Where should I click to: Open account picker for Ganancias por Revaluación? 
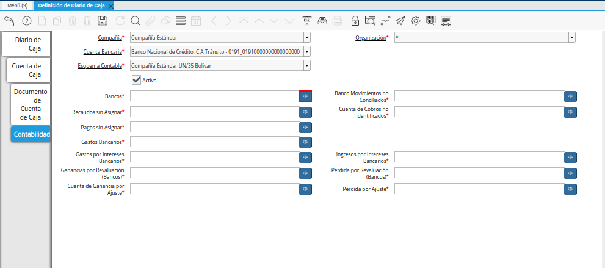[305, 173]
